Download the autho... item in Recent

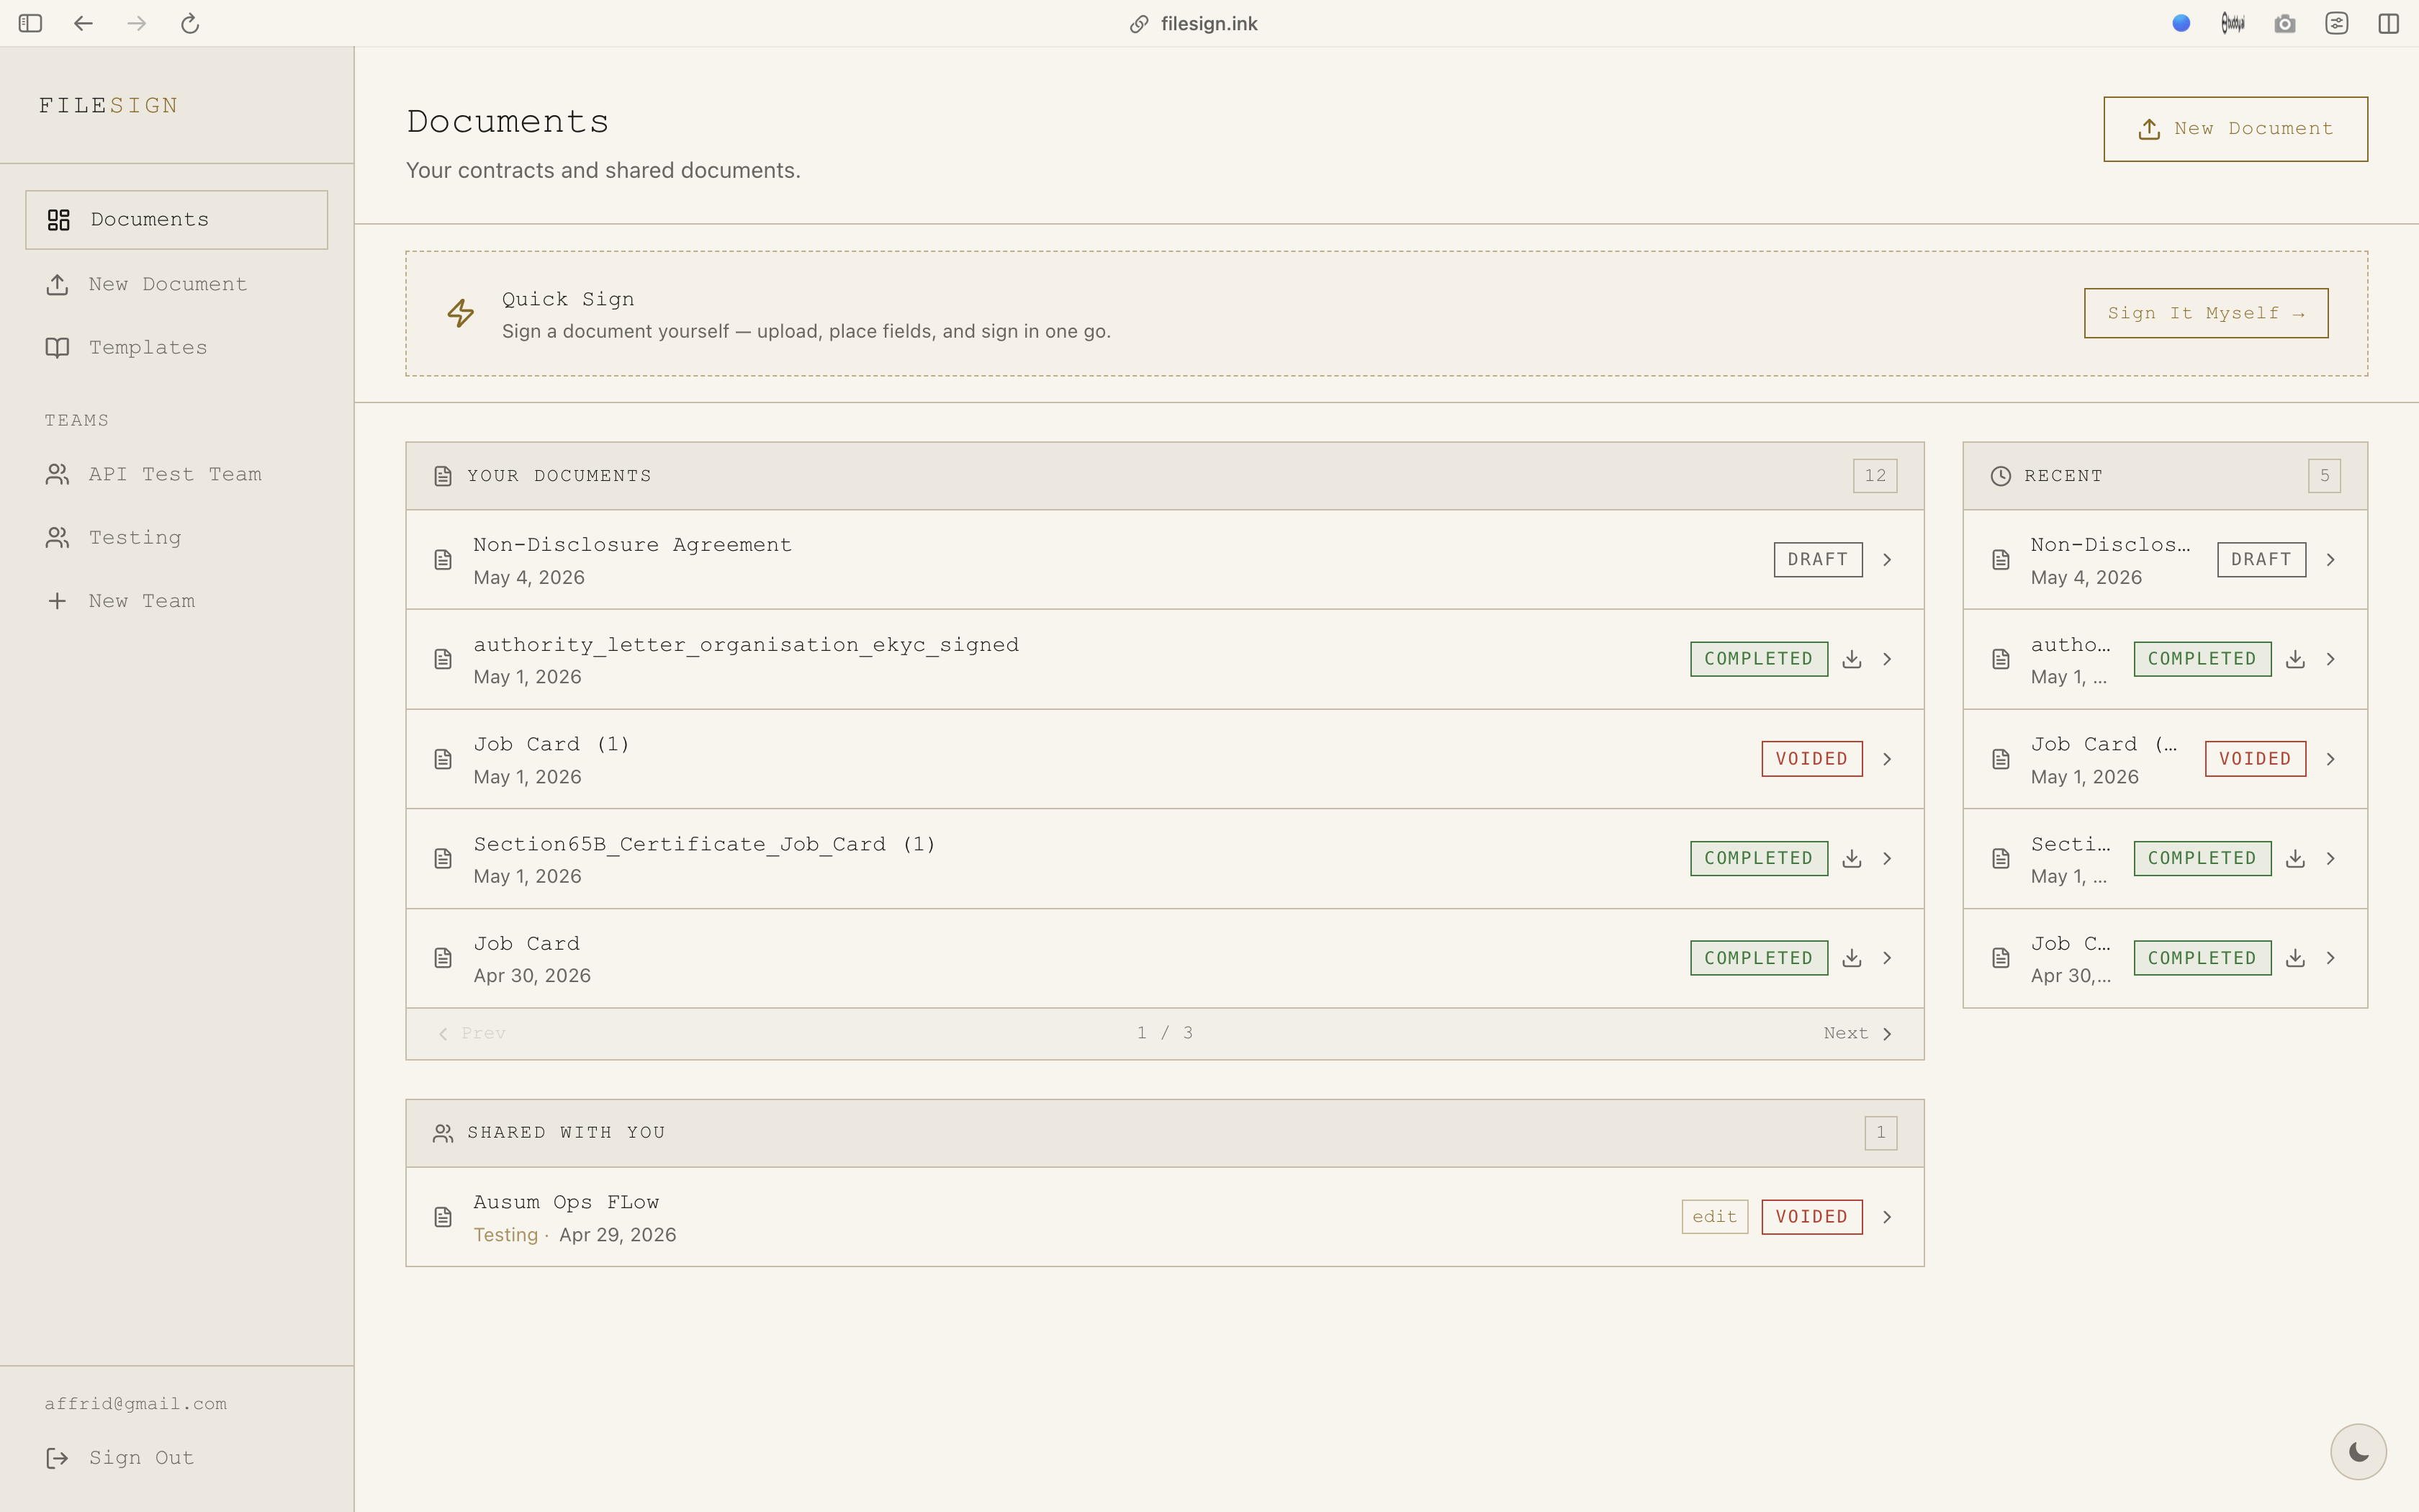tap(2295, 659)
